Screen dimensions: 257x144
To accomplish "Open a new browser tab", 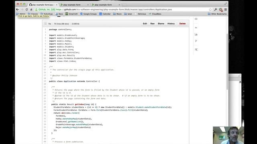I will coord(124,5).
